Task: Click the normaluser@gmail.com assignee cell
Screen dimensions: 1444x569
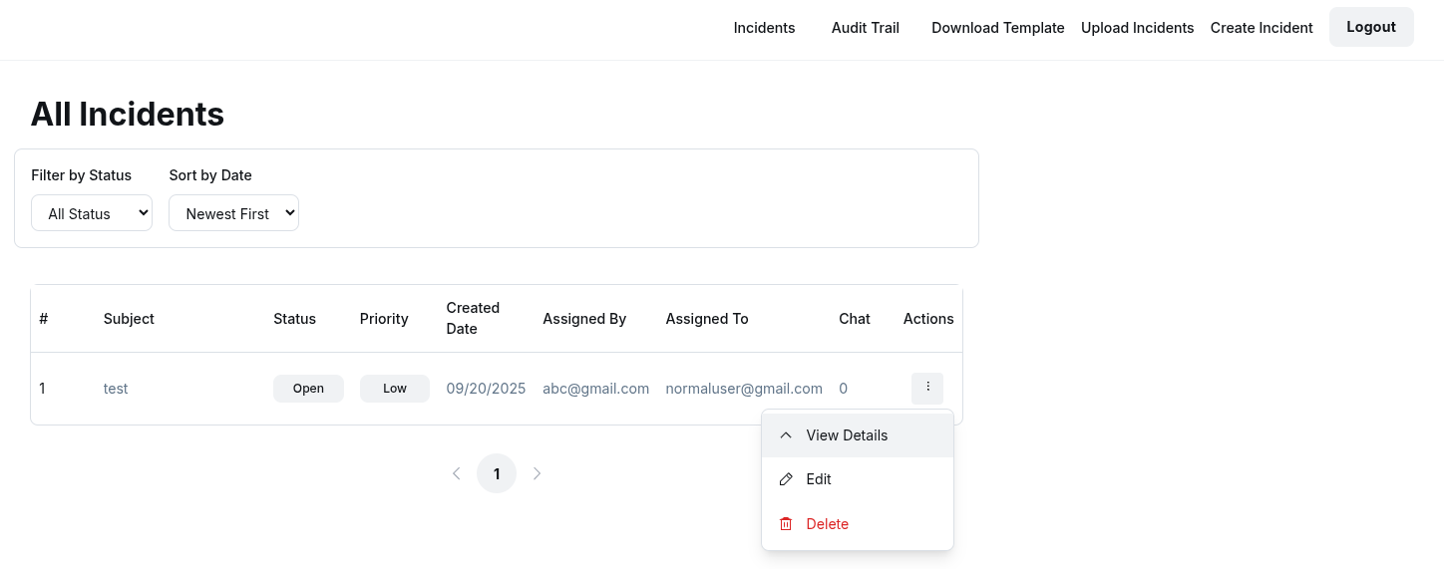Action: (744, 389)
